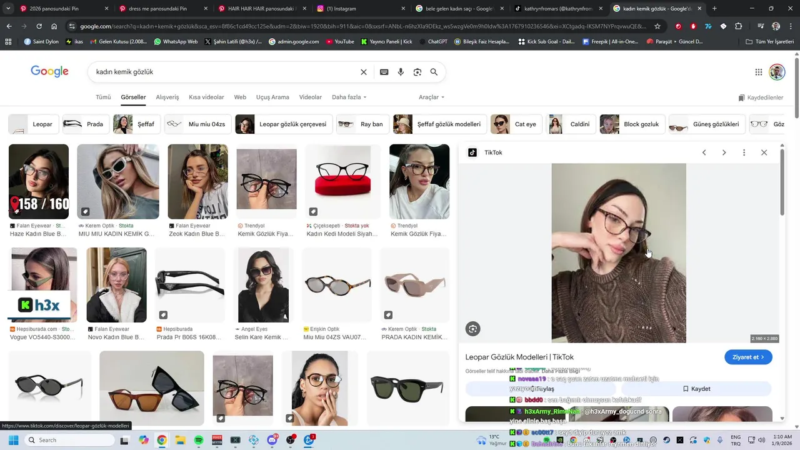
Task: Open Windows Start menu
Action: pos(13,440)
